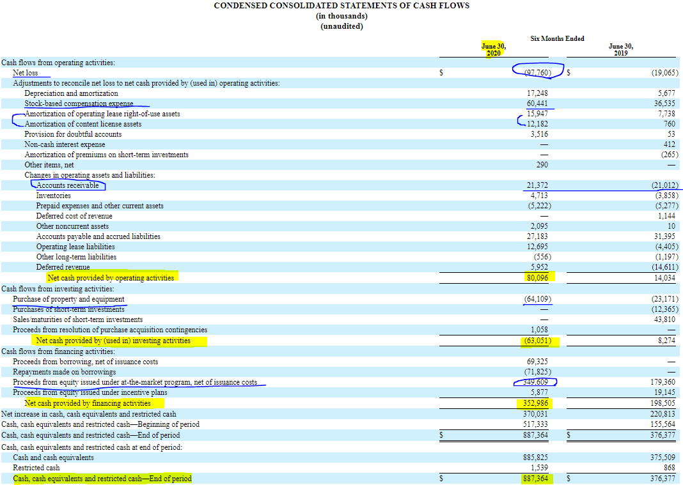Click 'Proceeds from resolution of purchase acquisition contingencies'
The image size is (683, 485).
(110, 330)
